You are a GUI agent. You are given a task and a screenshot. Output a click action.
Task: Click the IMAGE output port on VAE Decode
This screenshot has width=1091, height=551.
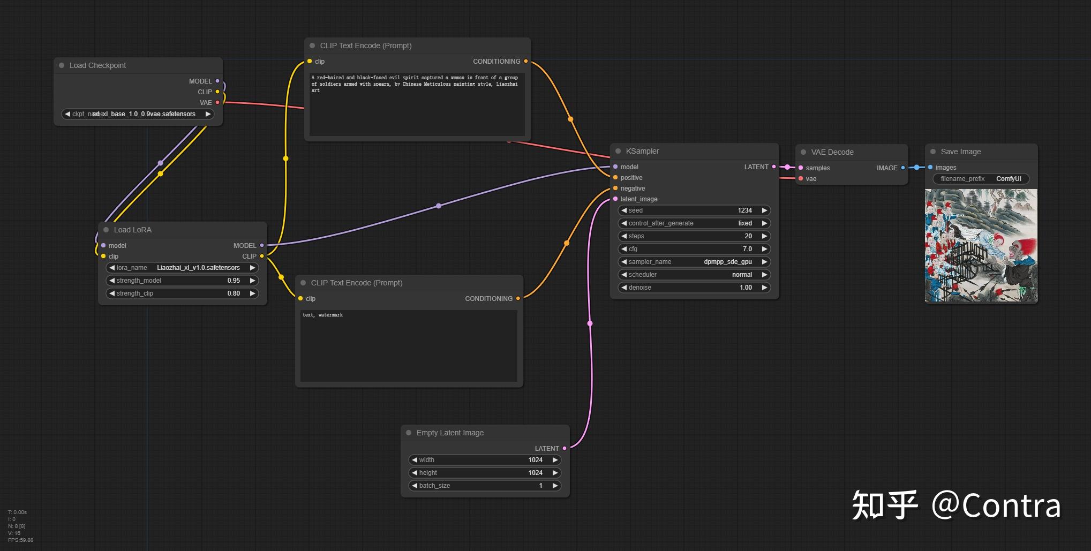[904, 168]
